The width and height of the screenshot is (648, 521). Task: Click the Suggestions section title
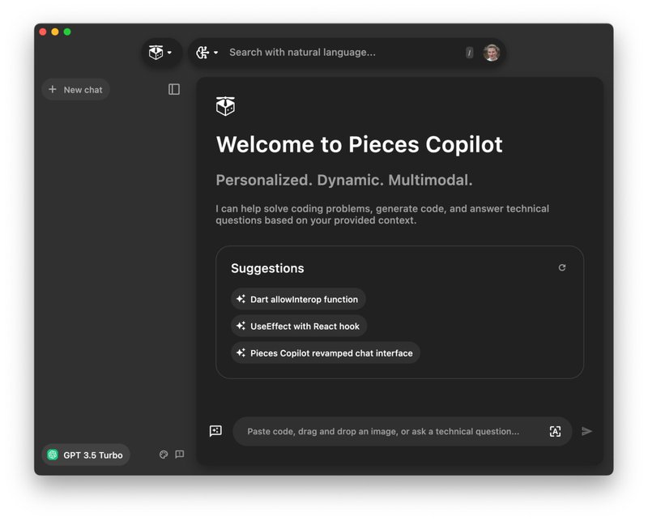coord(267,268)
